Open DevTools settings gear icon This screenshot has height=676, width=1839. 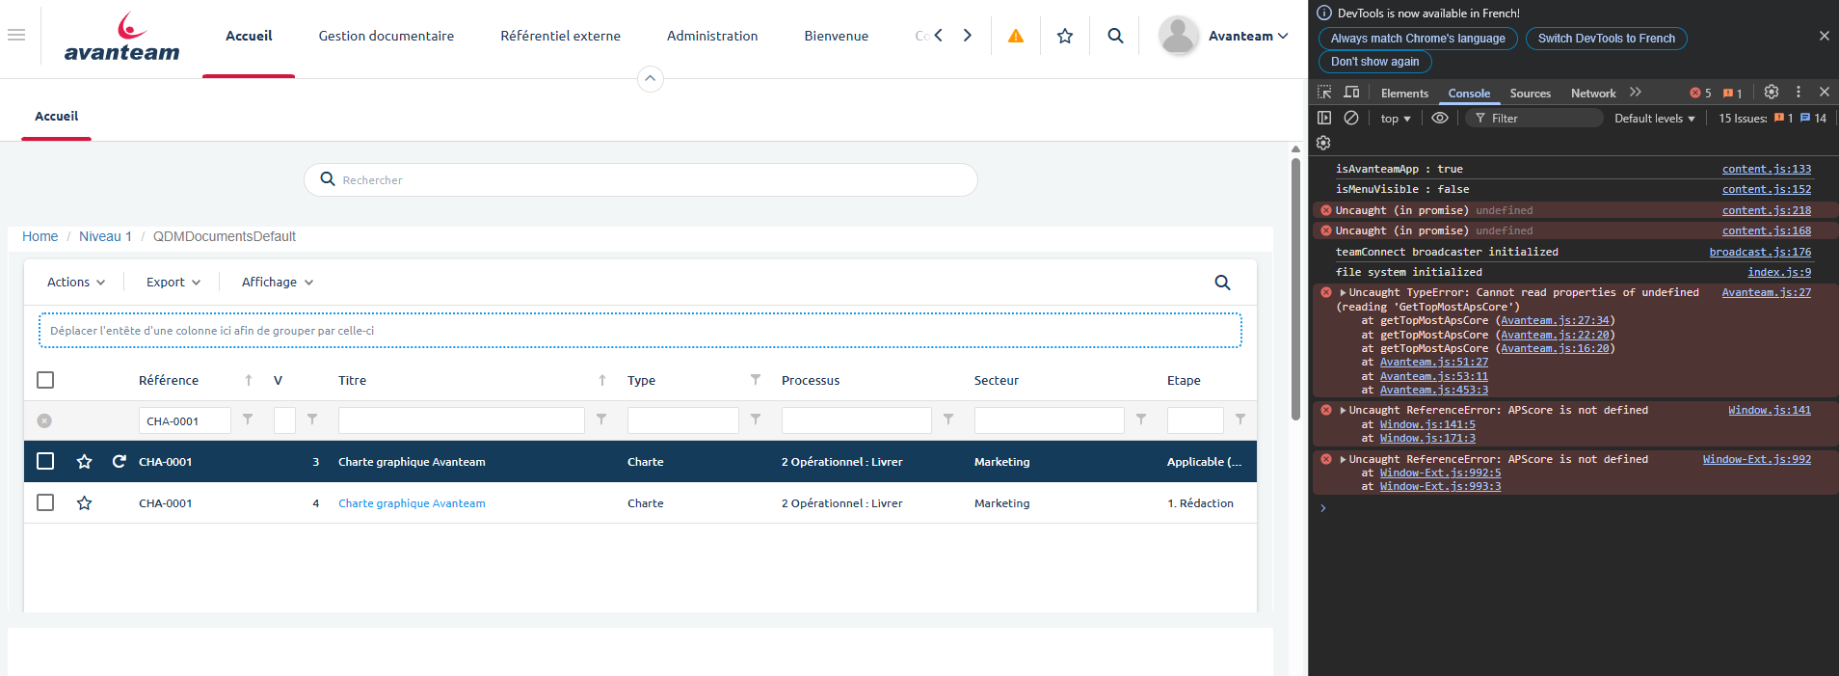click(x=1771, y=93)
